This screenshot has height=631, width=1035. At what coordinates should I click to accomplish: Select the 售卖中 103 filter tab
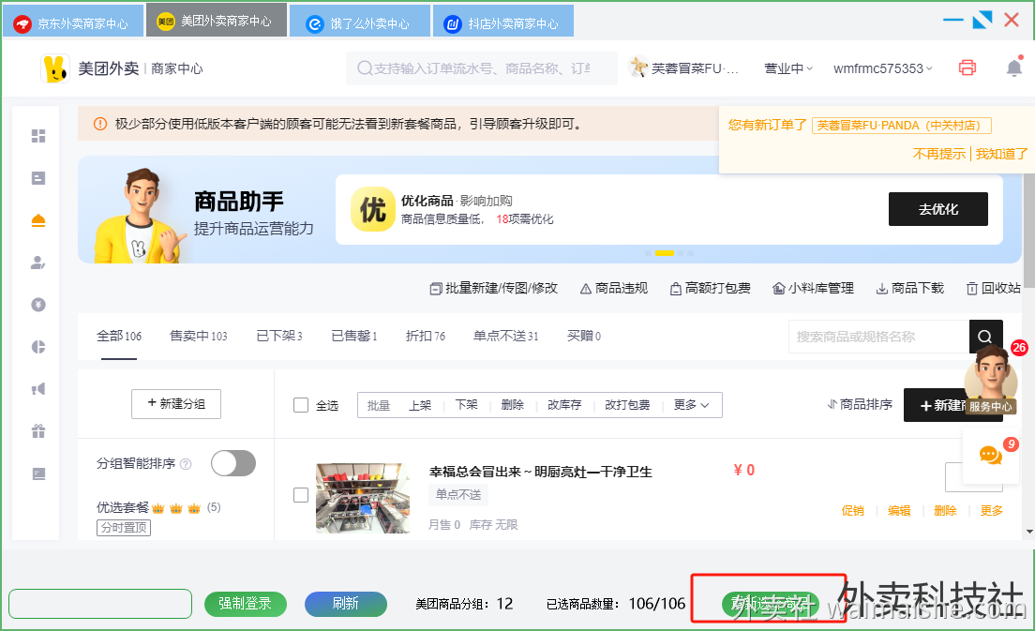199,336
